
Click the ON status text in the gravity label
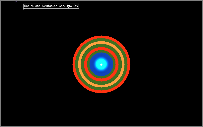[x=76, y=6]
